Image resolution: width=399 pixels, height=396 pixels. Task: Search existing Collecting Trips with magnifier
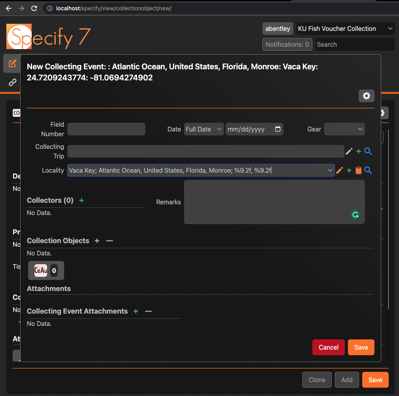click(x=368, y=151)
